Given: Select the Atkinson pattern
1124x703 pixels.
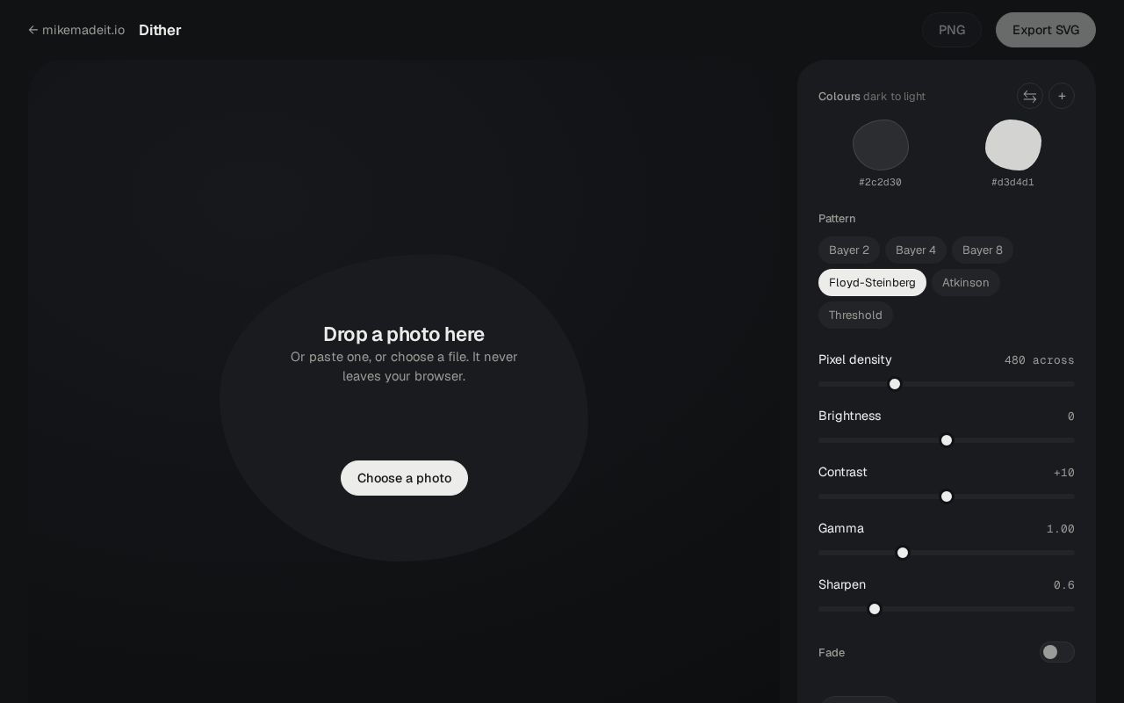Looking at the screenshot, I should (966, 283).
